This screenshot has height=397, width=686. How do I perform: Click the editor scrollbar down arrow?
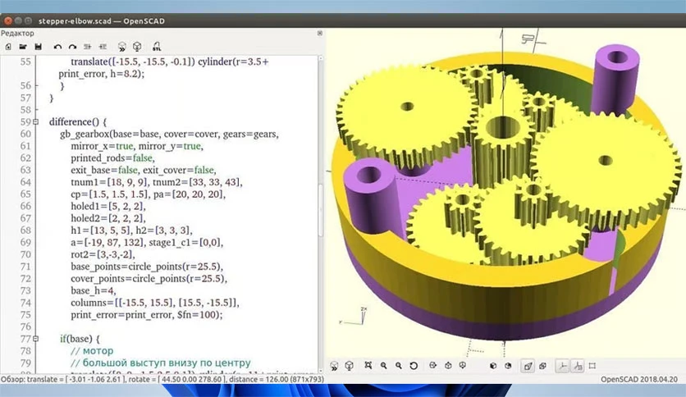pyautogui.click(x=320, y=371)
